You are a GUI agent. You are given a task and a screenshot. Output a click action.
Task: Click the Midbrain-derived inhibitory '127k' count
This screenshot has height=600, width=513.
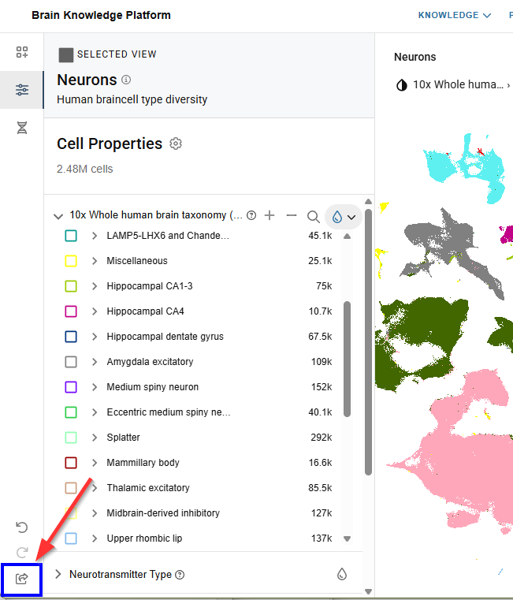[x=322, y=513]
